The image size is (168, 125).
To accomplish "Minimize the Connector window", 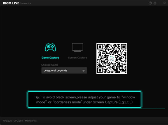I will point(160,3).
